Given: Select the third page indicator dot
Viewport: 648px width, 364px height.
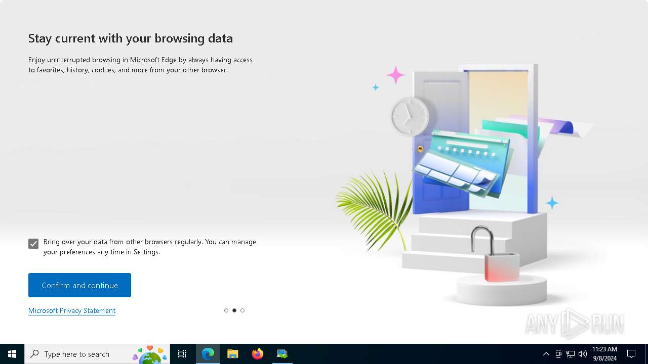Looking at the screenshot, I should pyautogui.click(x=242, y=310).
